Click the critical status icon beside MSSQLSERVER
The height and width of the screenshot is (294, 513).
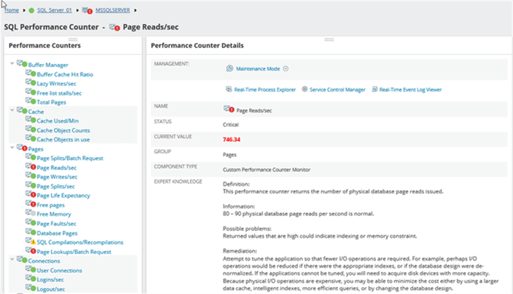(x=87, y=10)
